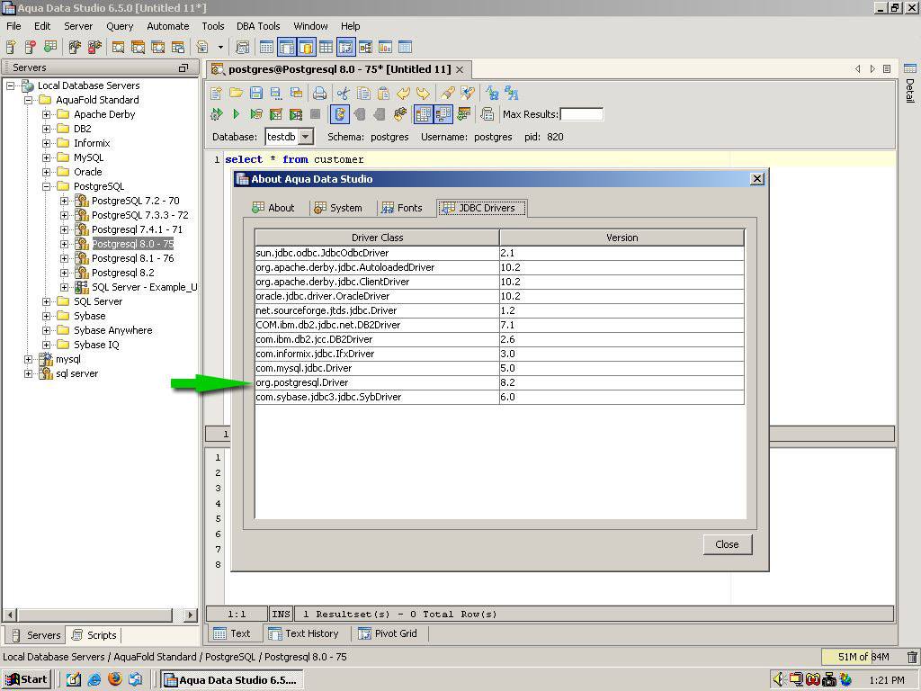
Task: Click the Undo arrow icon
Action: click(x=403, y=93)
